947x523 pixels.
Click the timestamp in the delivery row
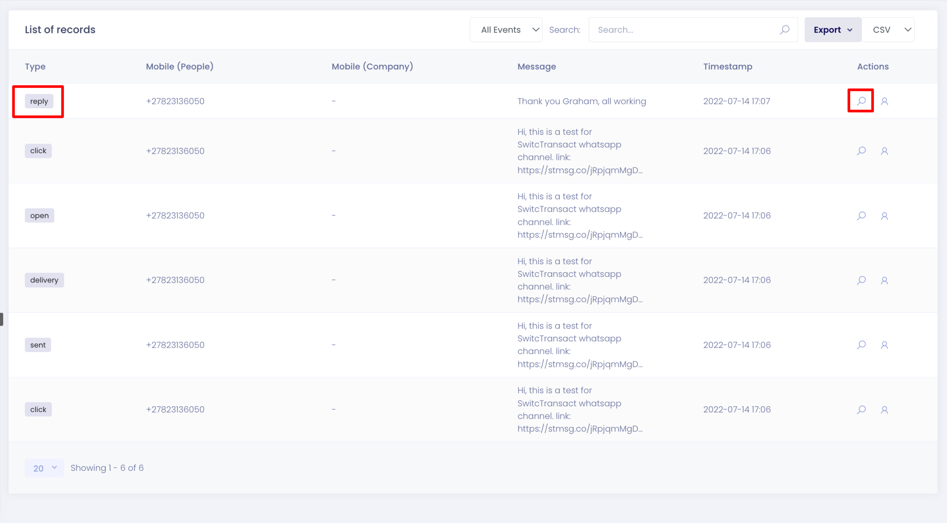click(737, 280)
